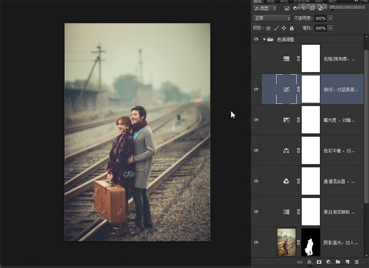Click the Curves adjustment icon on 曲线 layer
The width and height of the screenshot is (369, 268).
point(286,89)
